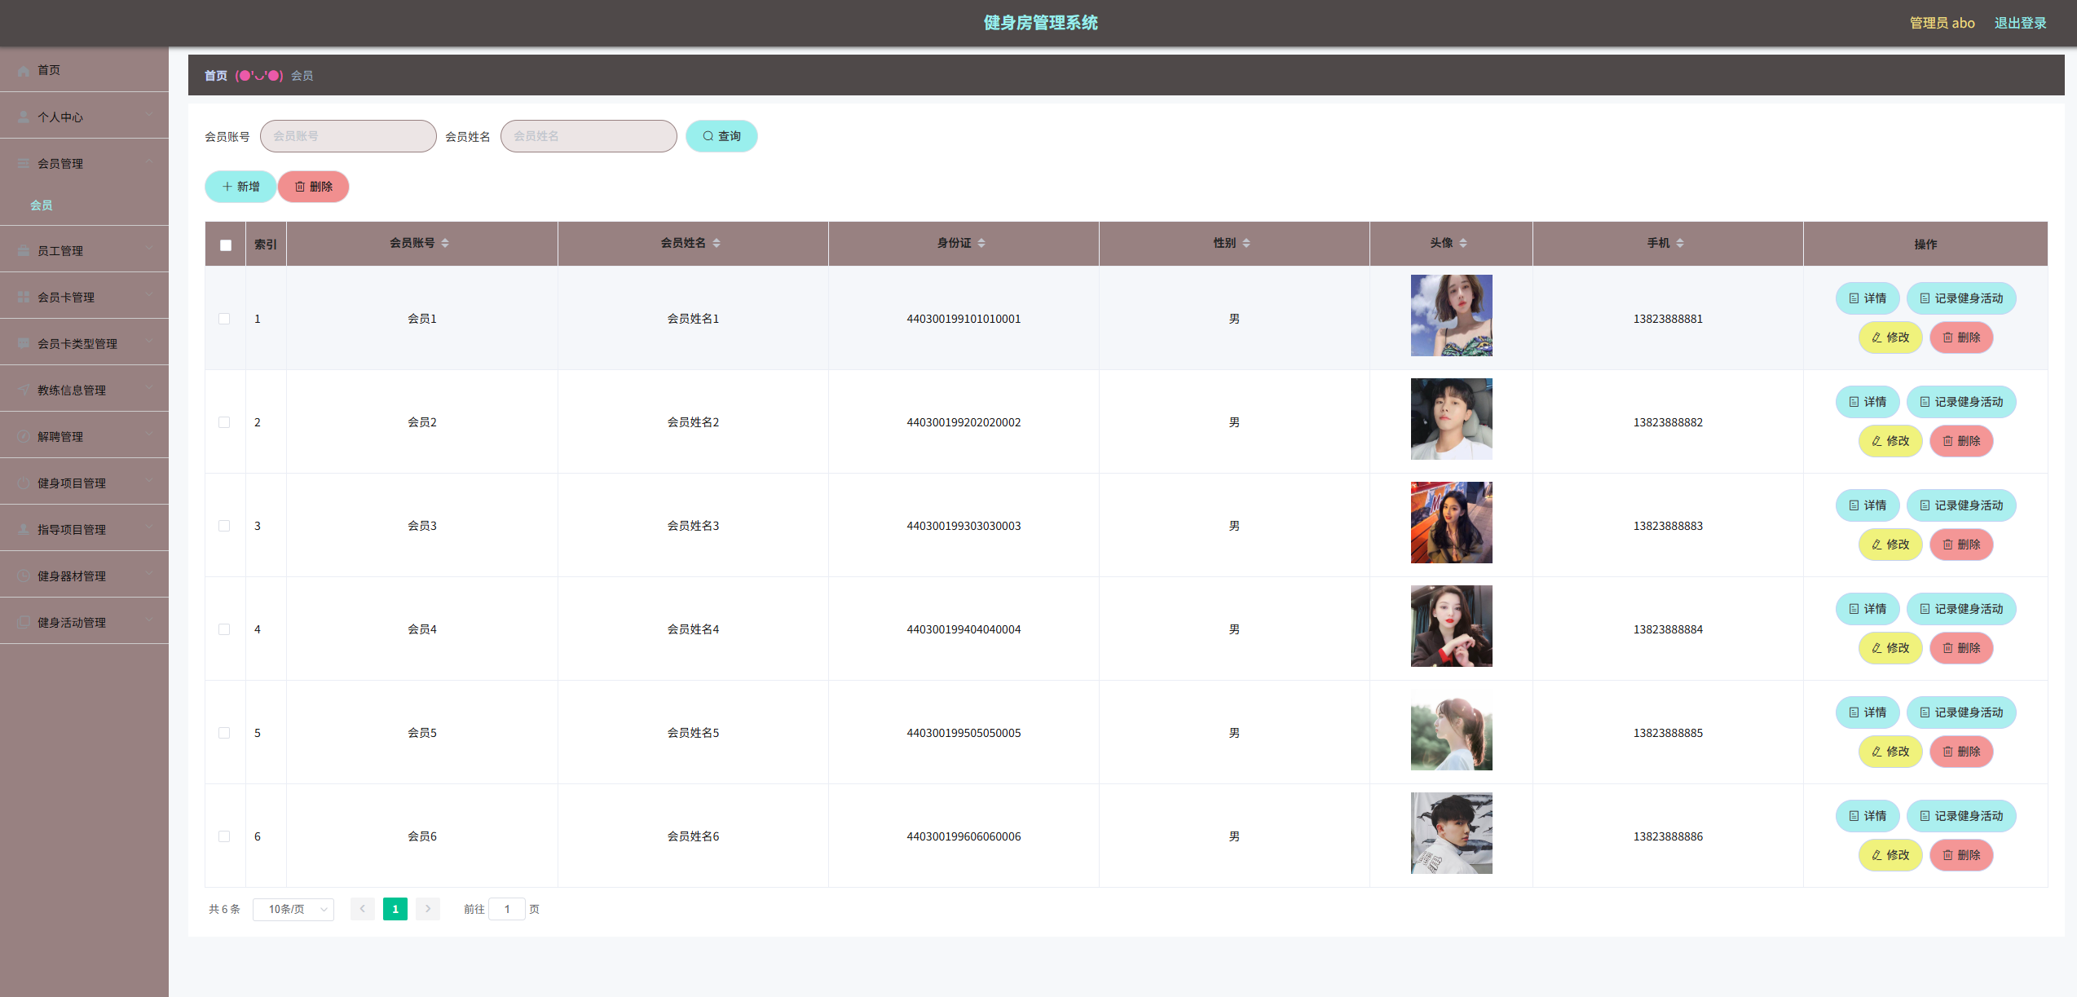Open the 首页 breadcrumb link
Screen dimensions: 2077x997
coord(216,76)
